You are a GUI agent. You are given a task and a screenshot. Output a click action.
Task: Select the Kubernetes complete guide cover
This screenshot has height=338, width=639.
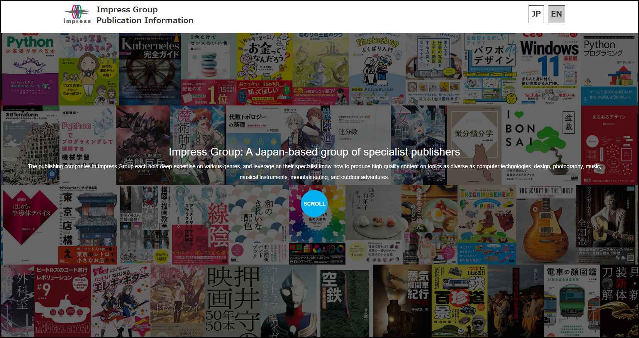coord(150,69)
